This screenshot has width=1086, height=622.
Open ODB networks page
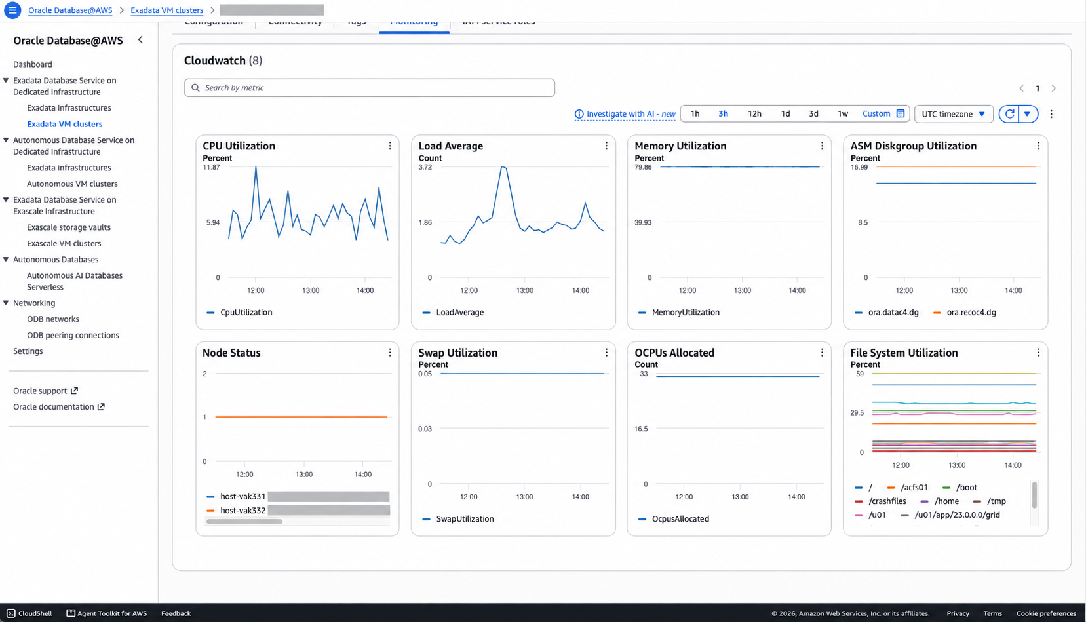point(53,319)
